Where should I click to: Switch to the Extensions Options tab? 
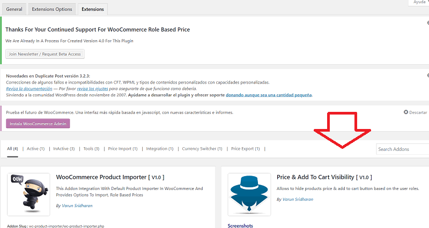click(x=51, y=9)
